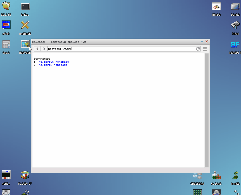Start the XONIX game icon
The width and height of the screenshot is (241, 195).
pos(6,175)
